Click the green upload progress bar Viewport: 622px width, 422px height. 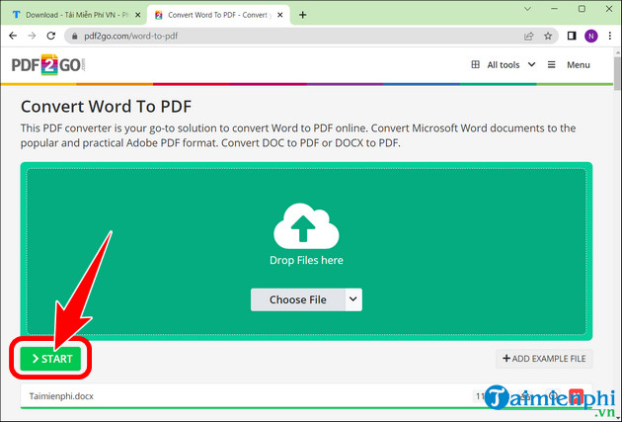(x=306, y=407)
